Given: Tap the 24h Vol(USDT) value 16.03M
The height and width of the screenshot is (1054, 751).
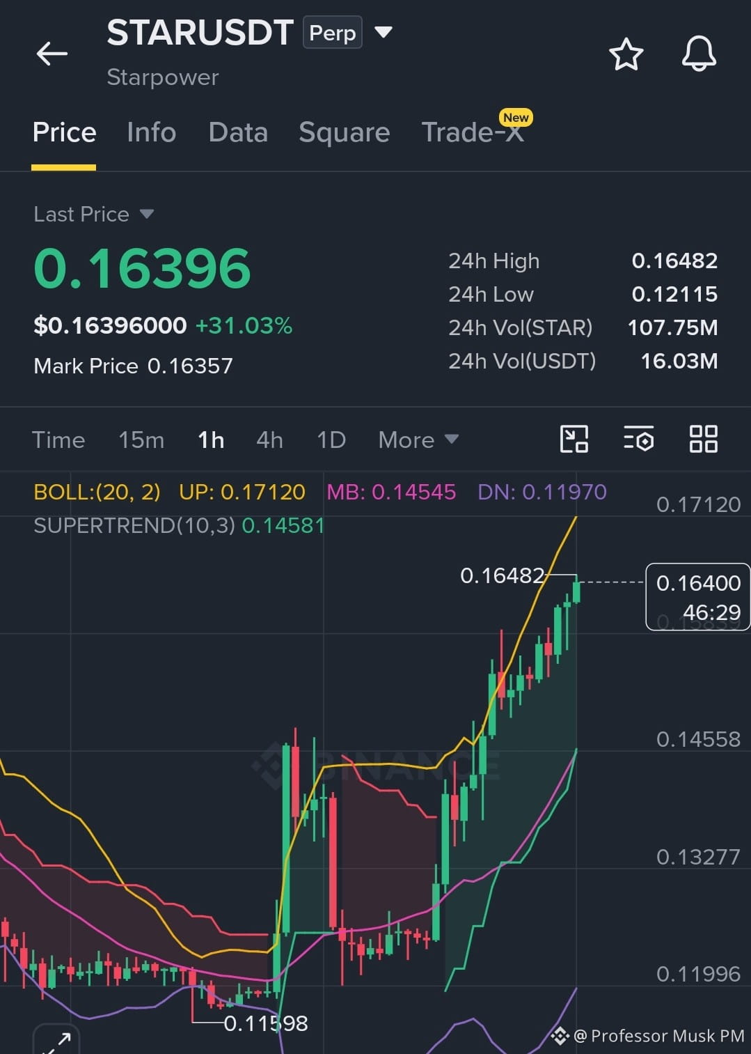Looking at the screenshot, I should (x=679, y=361).
